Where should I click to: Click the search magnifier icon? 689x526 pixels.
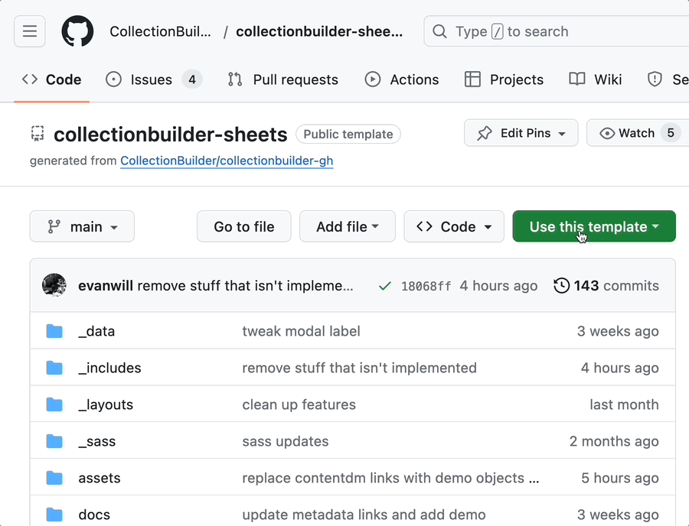pos(439,31)
